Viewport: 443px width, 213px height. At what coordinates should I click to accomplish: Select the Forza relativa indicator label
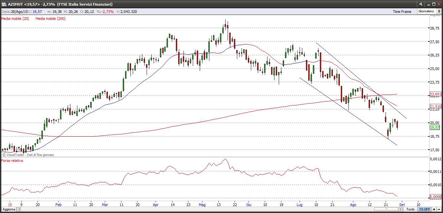click(12, 160)
